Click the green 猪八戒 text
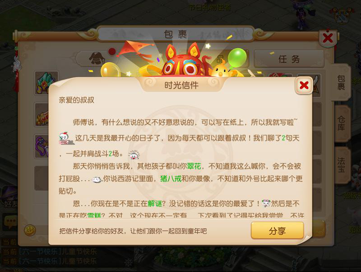361x272 pixels. tap(171, 179)
